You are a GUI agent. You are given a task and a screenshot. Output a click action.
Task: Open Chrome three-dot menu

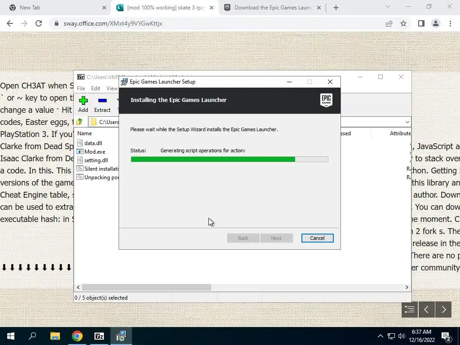[450, 23]
